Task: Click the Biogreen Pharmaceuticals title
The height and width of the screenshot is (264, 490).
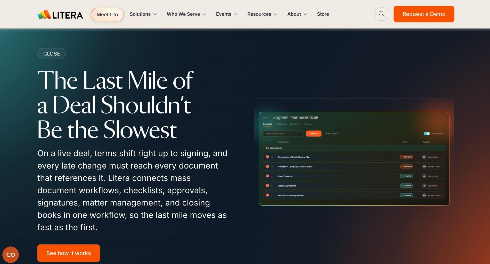Action: (295, 117)
